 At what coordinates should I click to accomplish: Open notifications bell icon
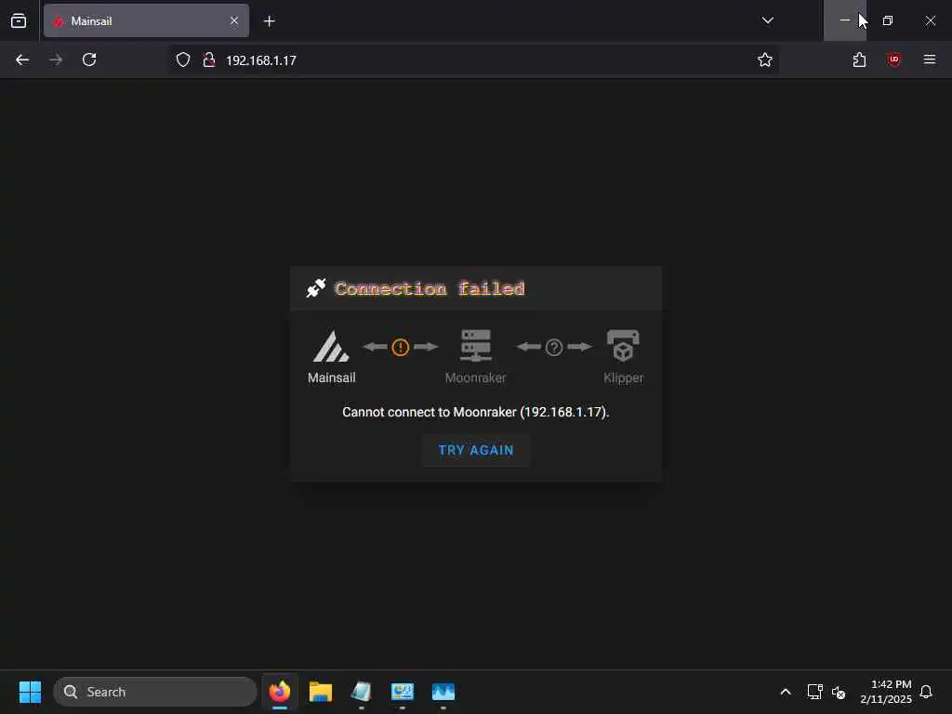[x=926, y=692]
